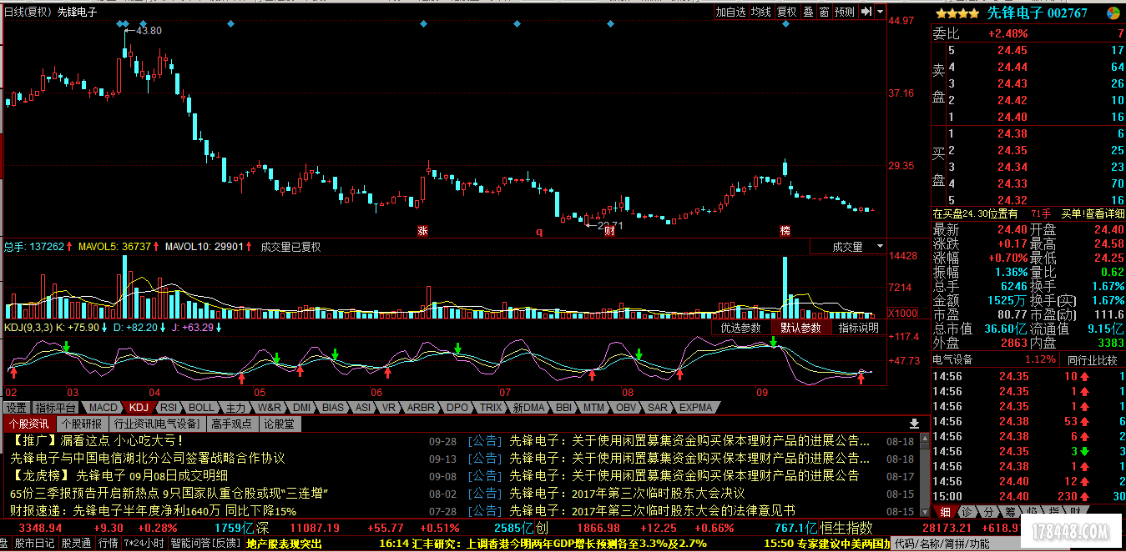Select the EXPMA indicator tab
Screen dimensions: 1126x552
(x=696, y=408)
